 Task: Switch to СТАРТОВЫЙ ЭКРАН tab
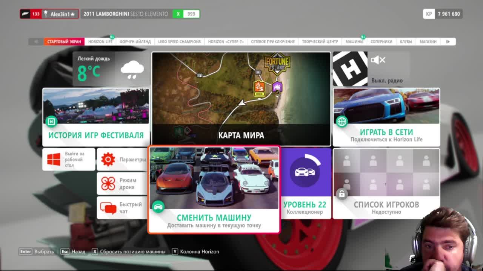tap(64, 41)
